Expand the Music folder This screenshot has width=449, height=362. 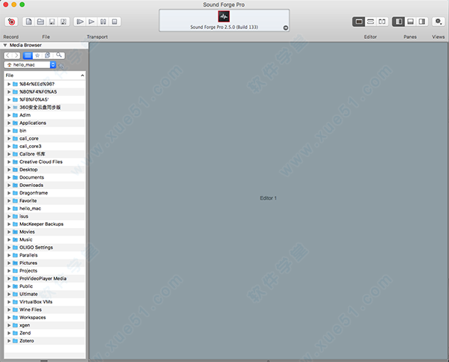pyautogui.click(x=9, y=239)
